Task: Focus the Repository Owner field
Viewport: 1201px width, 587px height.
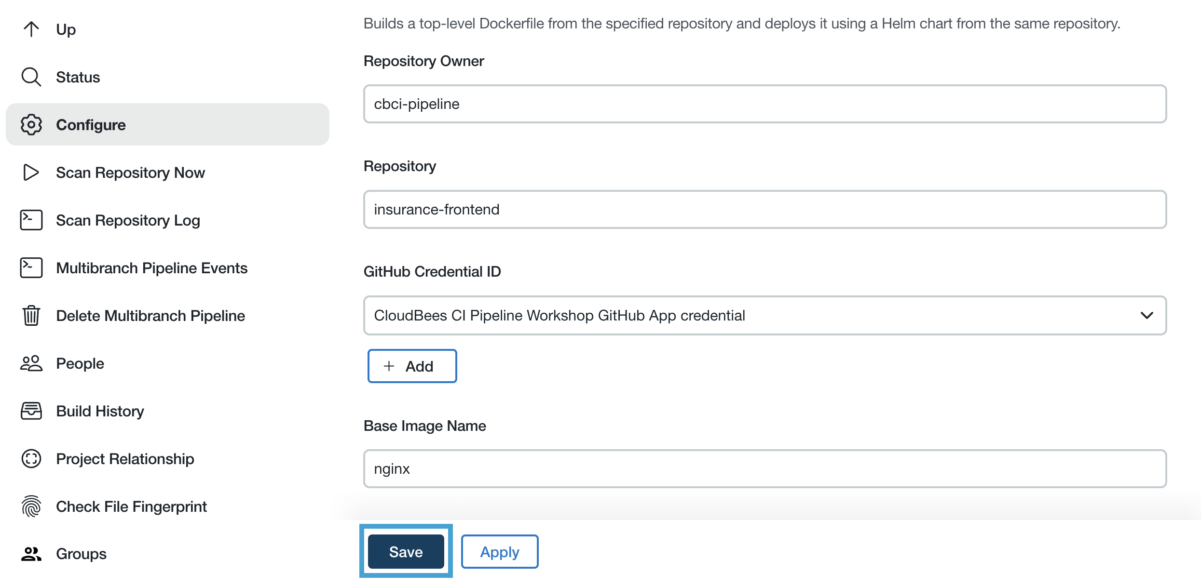Action: [765, 104]
